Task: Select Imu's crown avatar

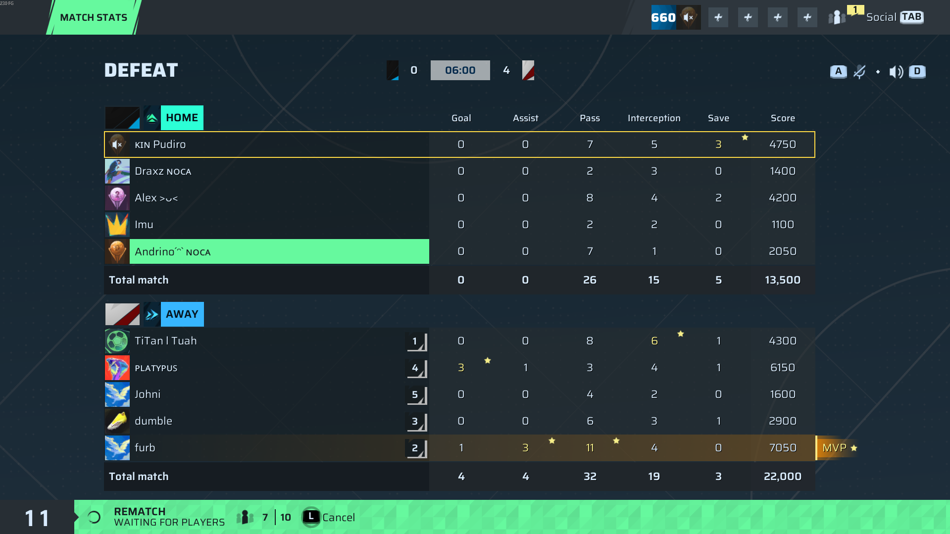Action: point(117,225)
